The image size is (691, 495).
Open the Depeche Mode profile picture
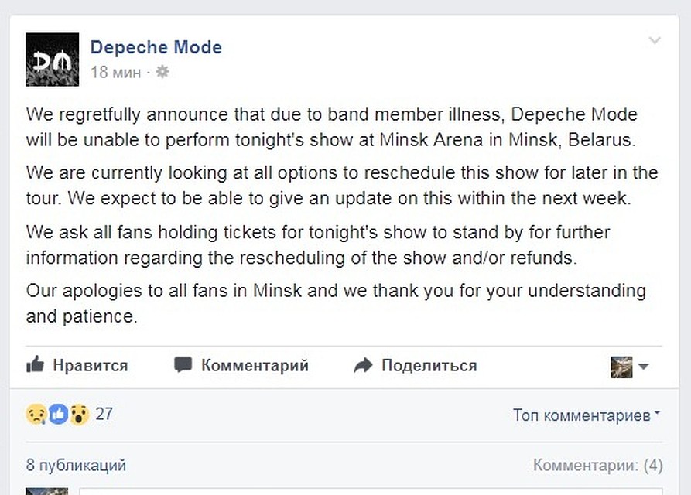pos(52,59)
